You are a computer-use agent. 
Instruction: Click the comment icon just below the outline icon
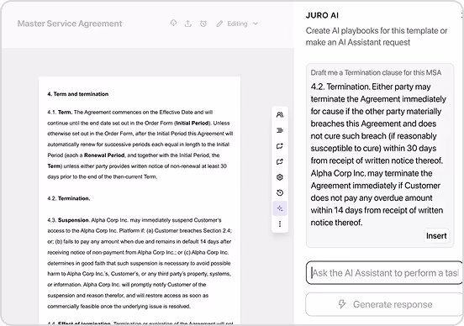pyautogui.click(x=280, y=146)
